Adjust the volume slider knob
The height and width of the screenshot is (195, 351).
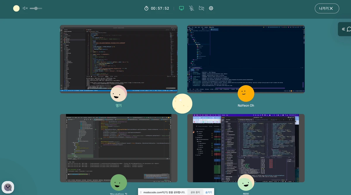coord(36,8)
